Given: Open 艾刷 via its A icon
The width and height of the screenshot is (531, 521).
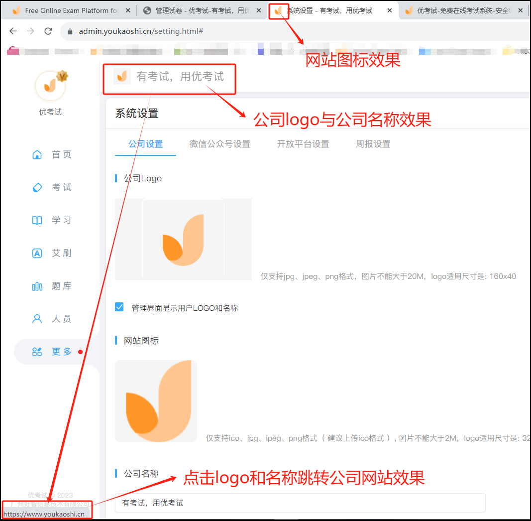Looking at the screenshot, I should (x=37, y=253).
